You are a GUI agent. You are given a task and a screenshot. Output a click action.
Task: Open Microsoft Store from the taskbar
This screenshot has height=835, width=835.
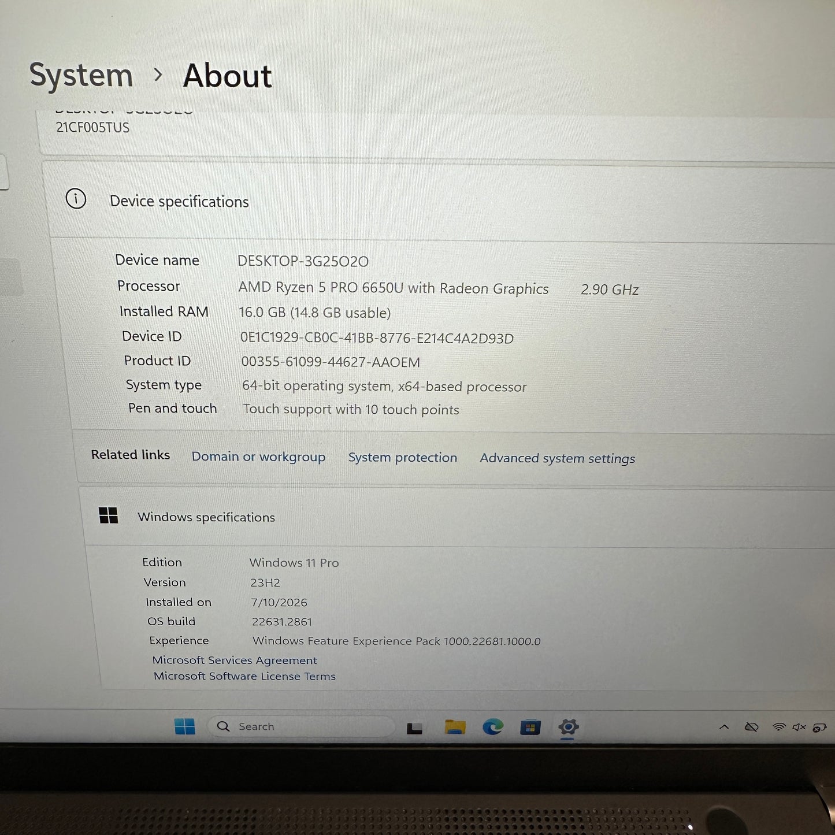point(530,728)
